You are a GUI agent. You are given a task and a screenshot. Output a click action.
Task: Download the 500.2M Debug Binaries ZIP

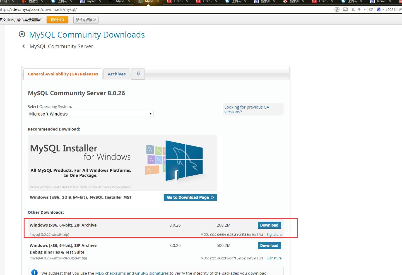269,245
